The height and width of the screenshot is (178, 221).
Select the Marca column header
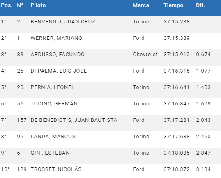coord(141,5)
